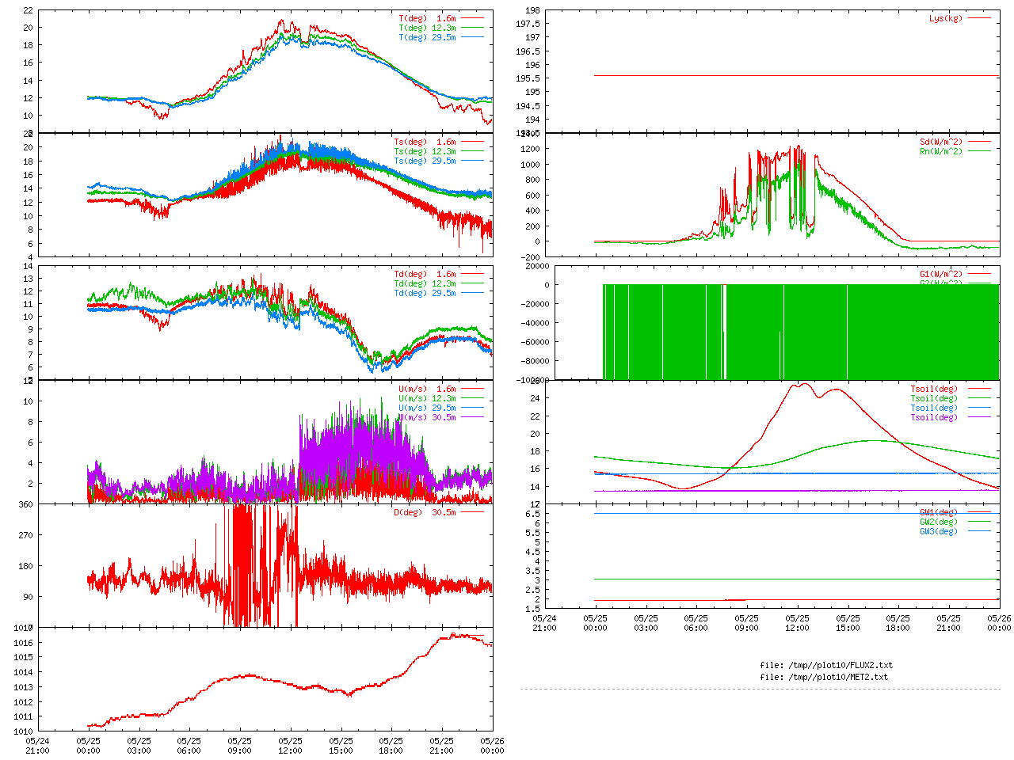The width and height of the screenshot is (1014, 760).
Task: Click the 05/26 00:00 label under GW plot
Action: point(1000,622)
